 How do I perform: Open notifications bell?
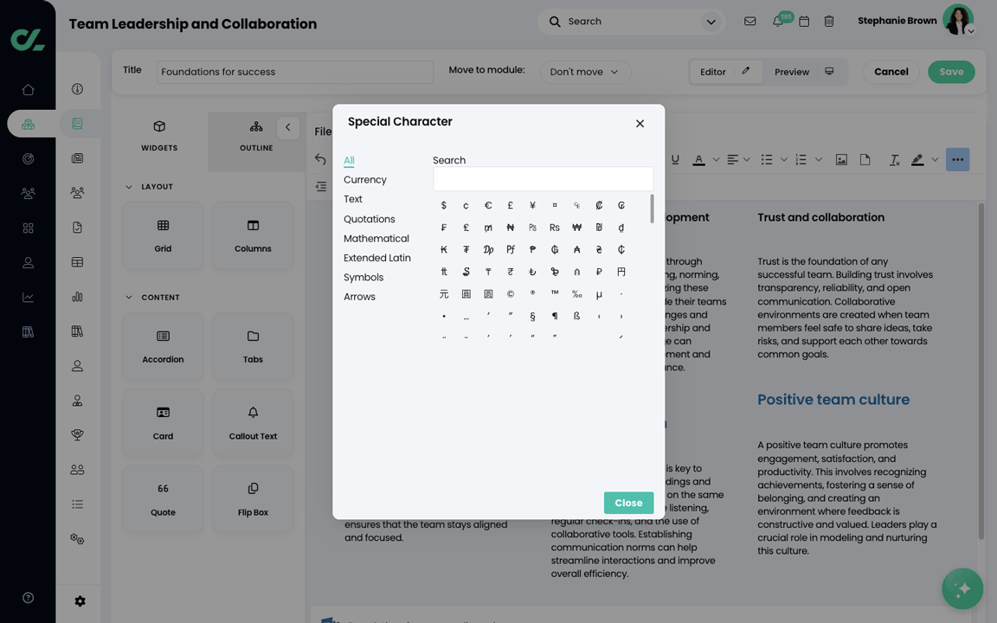point(778,22)
